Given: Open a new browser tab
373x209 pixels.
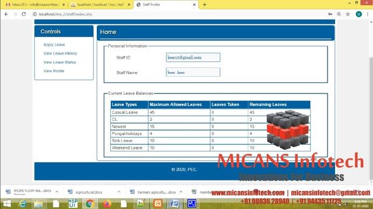Looking at the screenshot, I should tap(205, 5).
